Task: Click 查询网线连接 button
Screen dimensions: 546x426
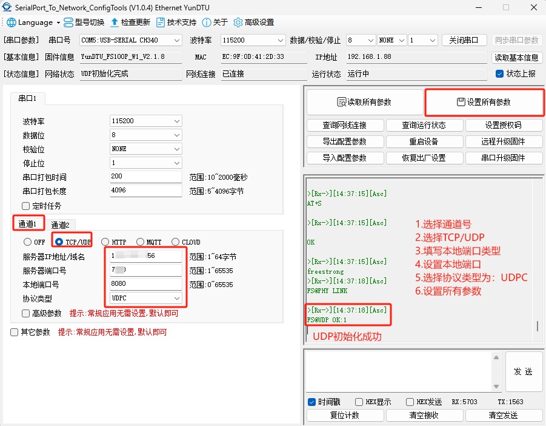Action: click(x=345, y=125)
